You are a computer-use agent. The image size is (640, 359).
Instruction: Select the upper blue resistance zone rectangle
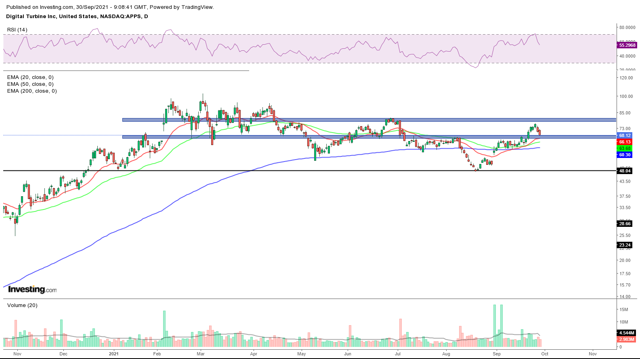point(369,120)
